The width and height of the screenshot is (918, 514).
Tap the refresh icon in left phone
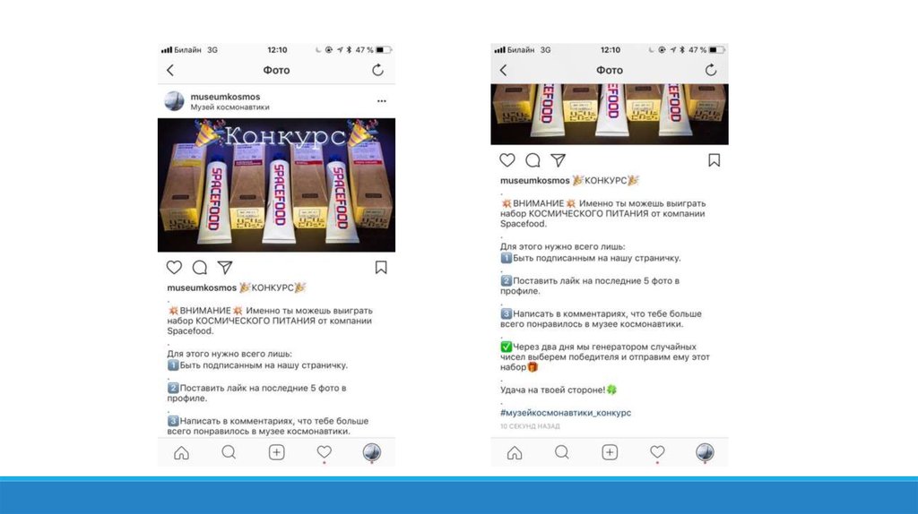click(x=377, y=70)
